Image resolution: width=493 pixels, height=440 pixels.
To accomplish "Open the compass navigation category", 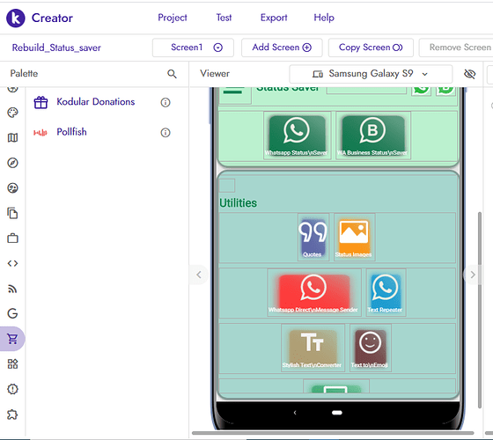I will 12,163.
